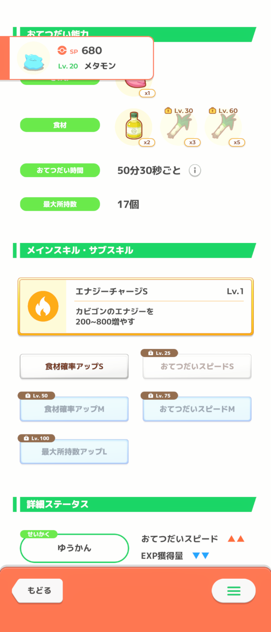Select locked おてつだいスピードM sub skill
The height and width of the screenshot is (632, 271).
[x=197, y=409]
